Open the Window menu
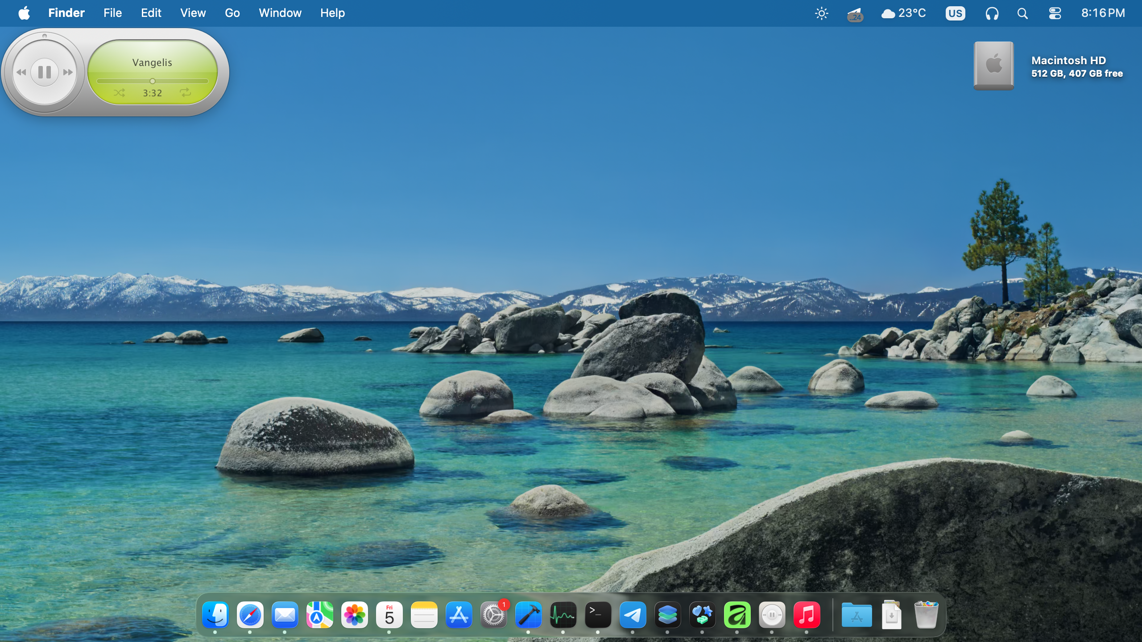1142x642 pixels. point(280,13)
